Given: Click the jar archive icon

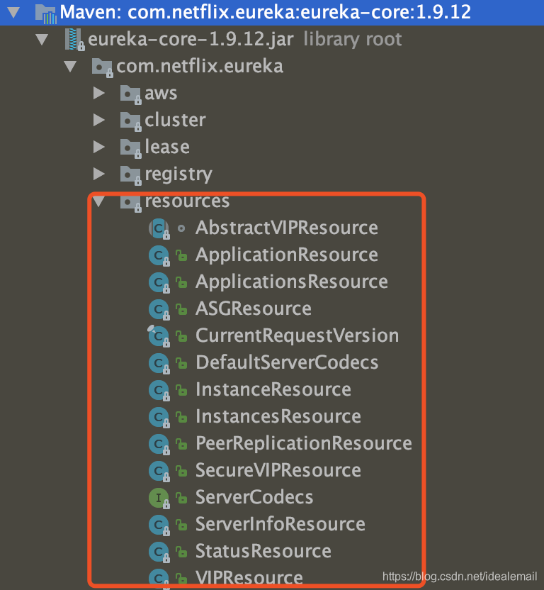Looking at the screenshot, I should click(x=74, y=40).
